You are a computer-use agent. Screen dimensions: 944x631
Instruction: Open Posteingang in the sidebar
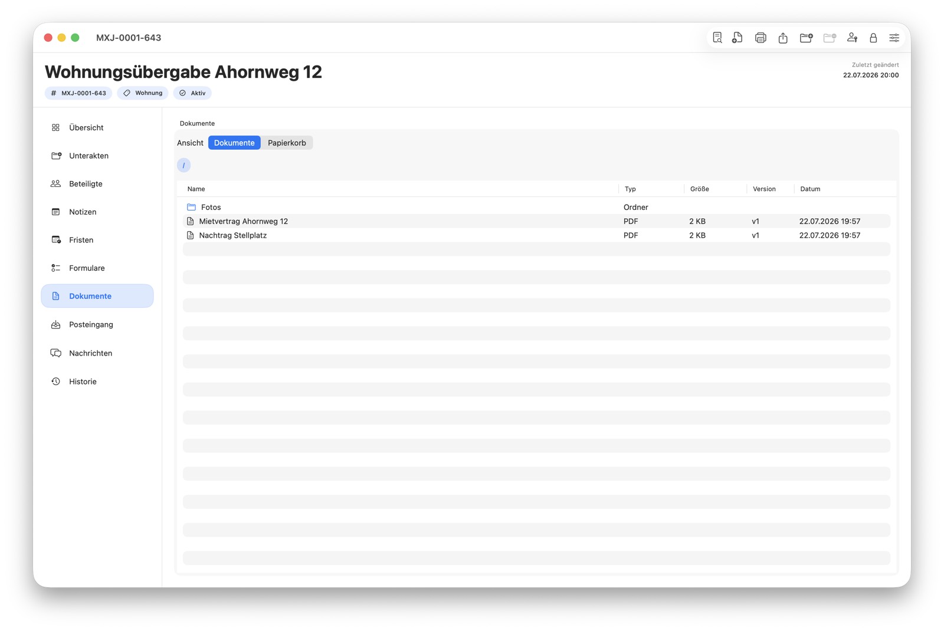pos(97,324)
